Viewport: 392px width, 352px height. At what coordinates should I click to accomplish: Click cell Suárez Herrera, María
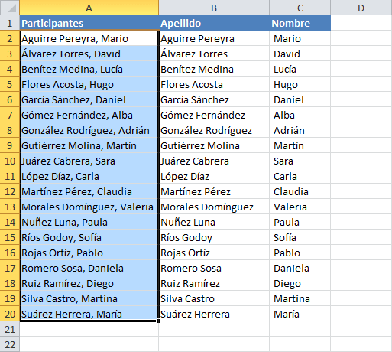point(89,314)
